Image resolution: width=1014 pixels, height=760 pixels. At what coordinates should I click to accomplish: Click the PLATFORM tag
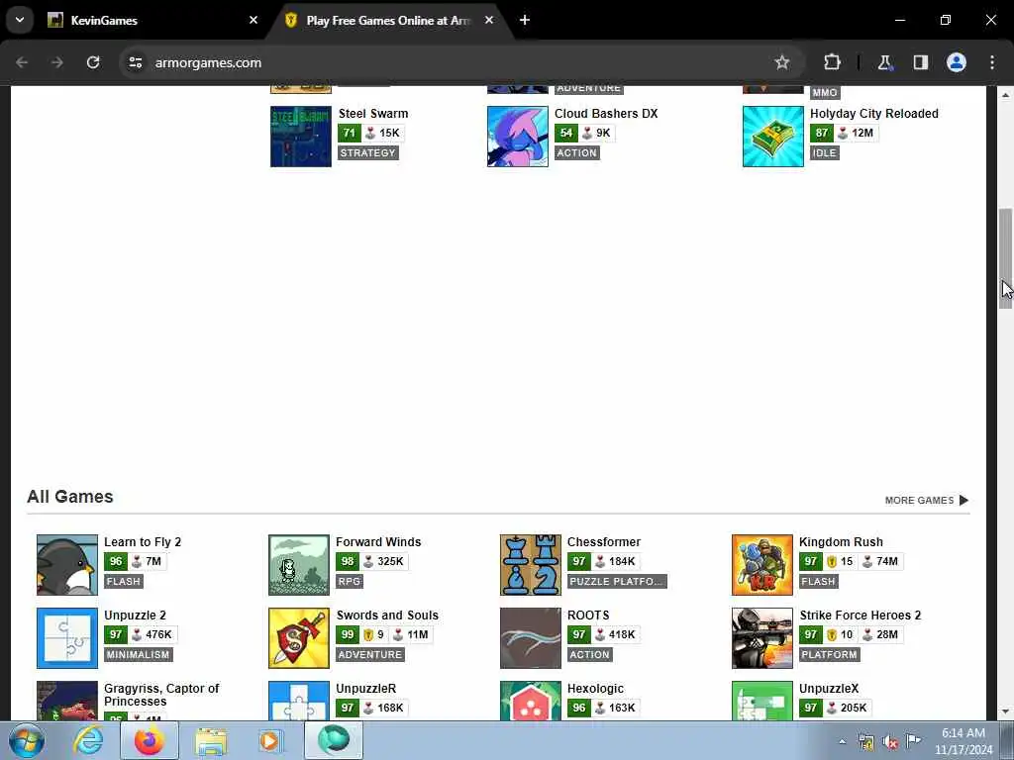[x=829, y=655]
